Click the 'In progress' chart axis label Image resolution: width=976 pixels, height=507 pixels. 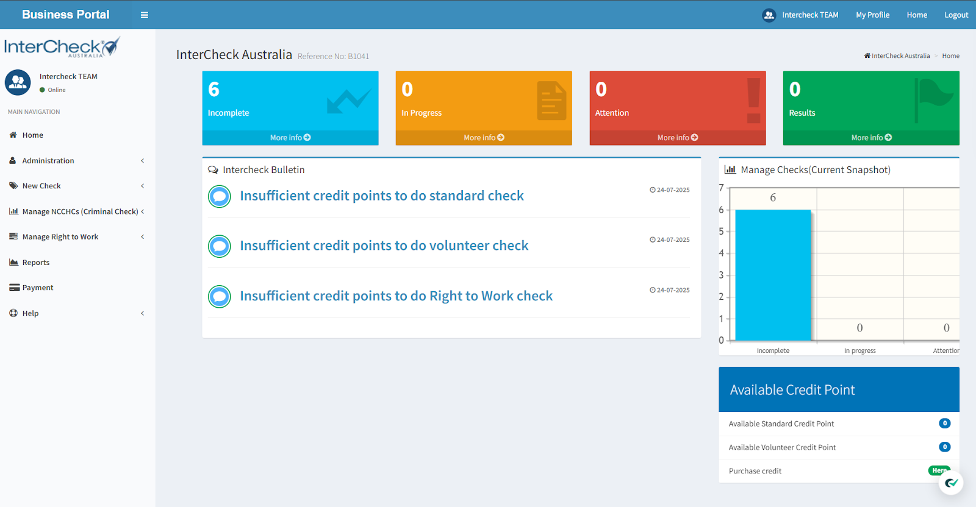click(x=860, y=350)
